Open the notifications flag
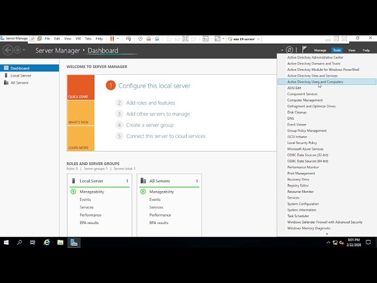 click(x=304, y=50)
